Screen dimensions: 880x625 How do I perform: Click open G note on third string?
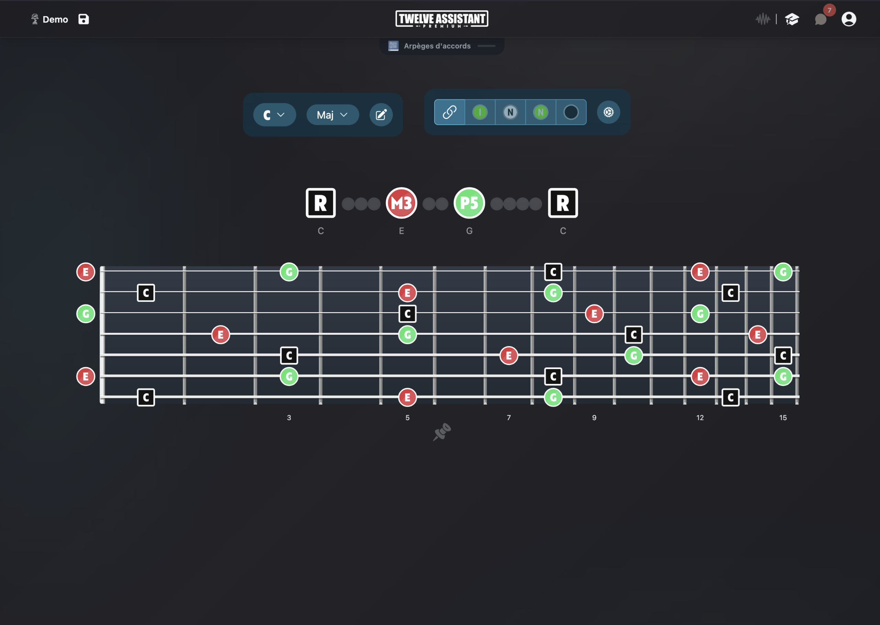86,314
